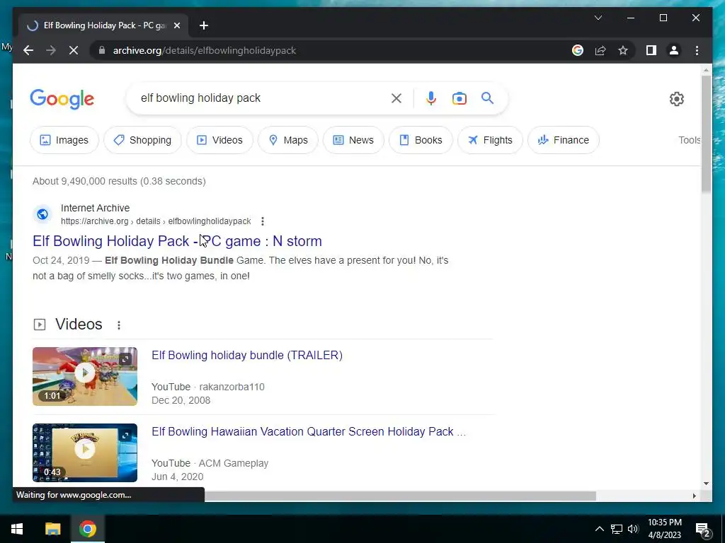Play the 1:01 trailer video thumbnail
The image size is (725, 543).
85,376
